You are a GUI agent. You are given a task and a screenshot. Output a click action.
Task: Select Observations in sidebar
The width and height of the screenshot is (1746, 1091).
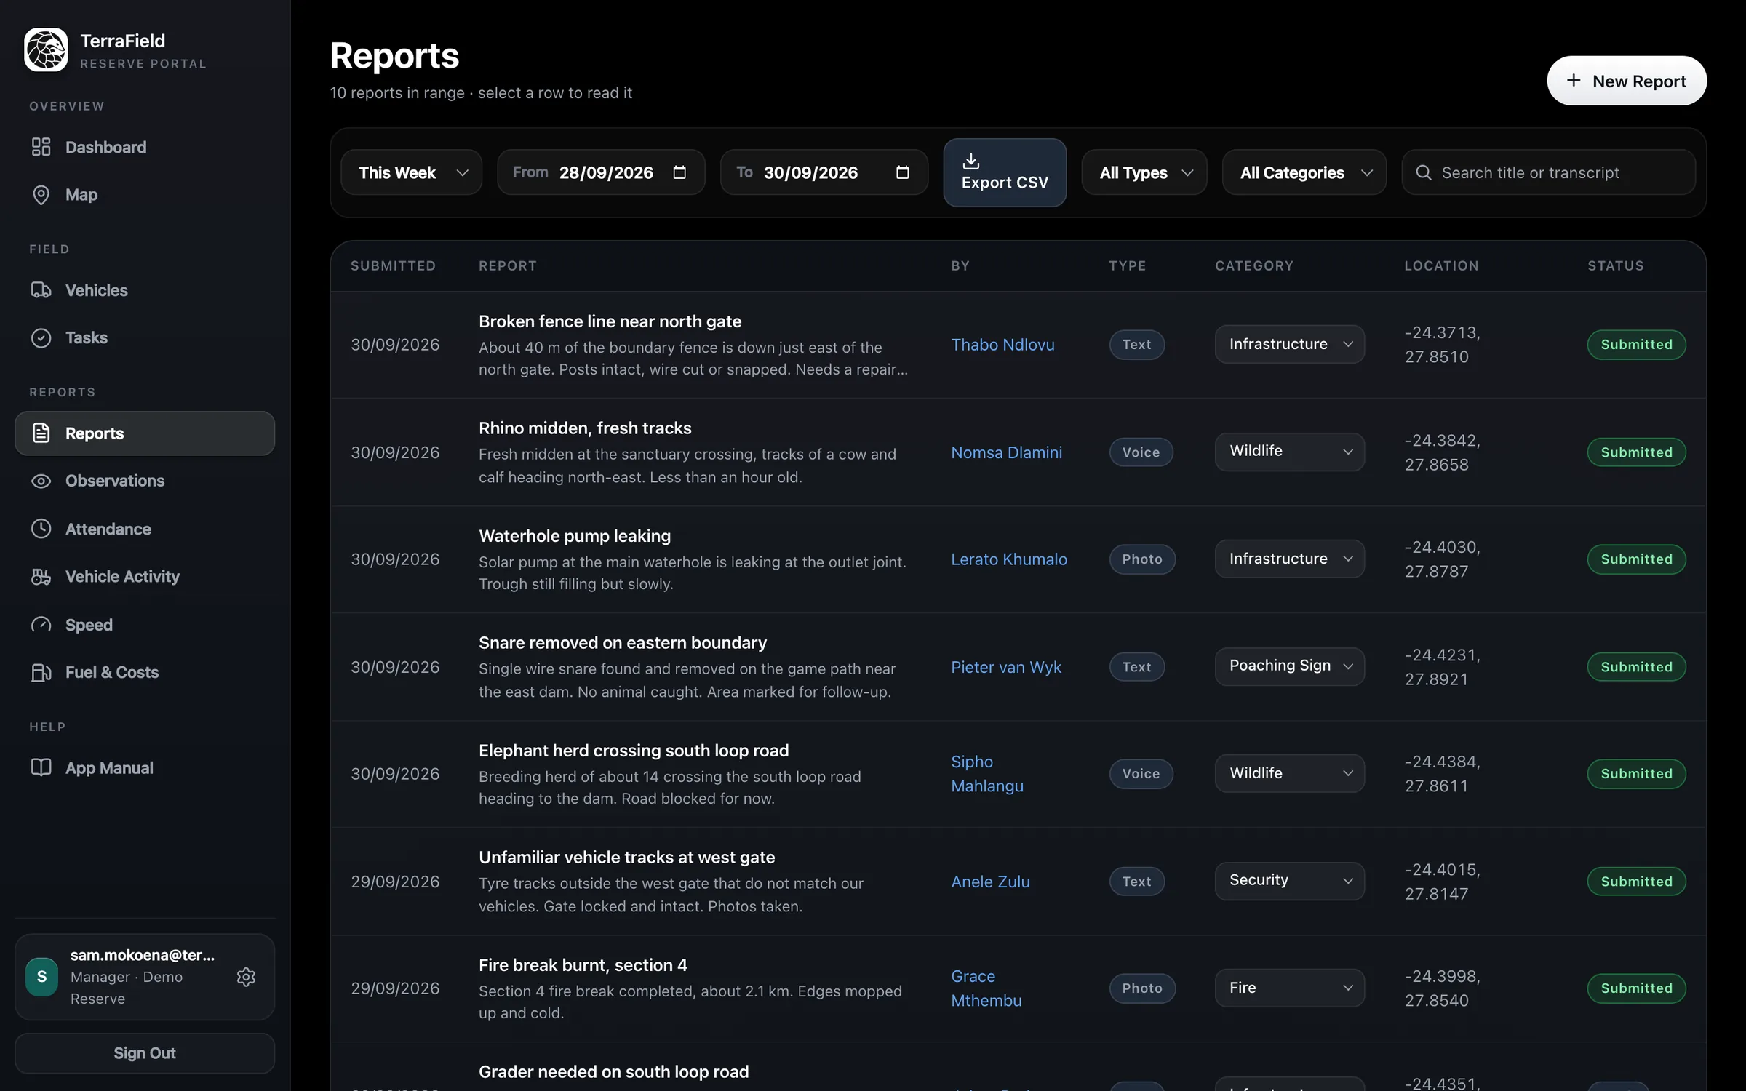click(145, 481)
